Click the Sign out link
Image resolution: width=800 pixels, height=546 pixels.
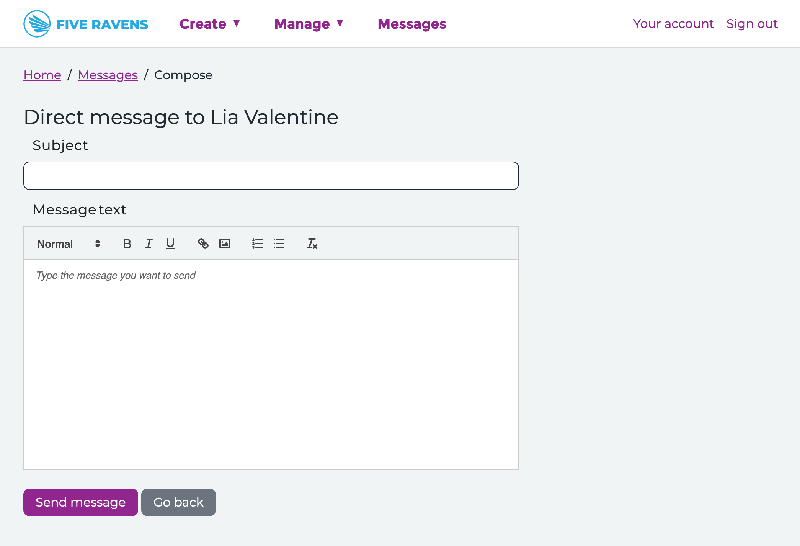[752, 24]
